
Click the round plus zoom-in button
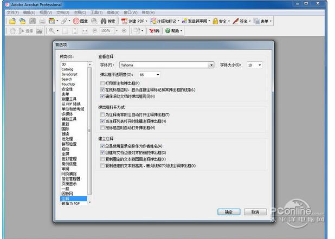(x=124, y=31)
